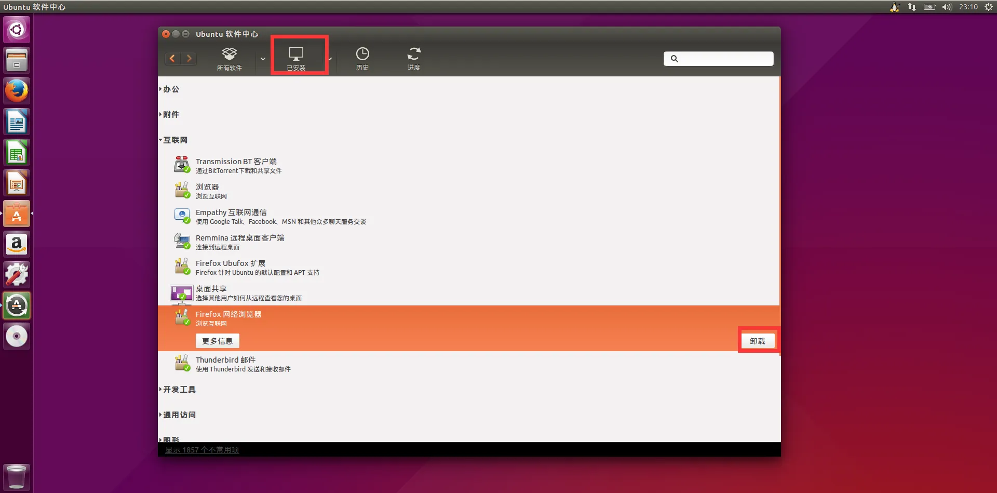Open System Settings from the dock
This screenshot has height=493, width=997.
click(x=17, y=275)
